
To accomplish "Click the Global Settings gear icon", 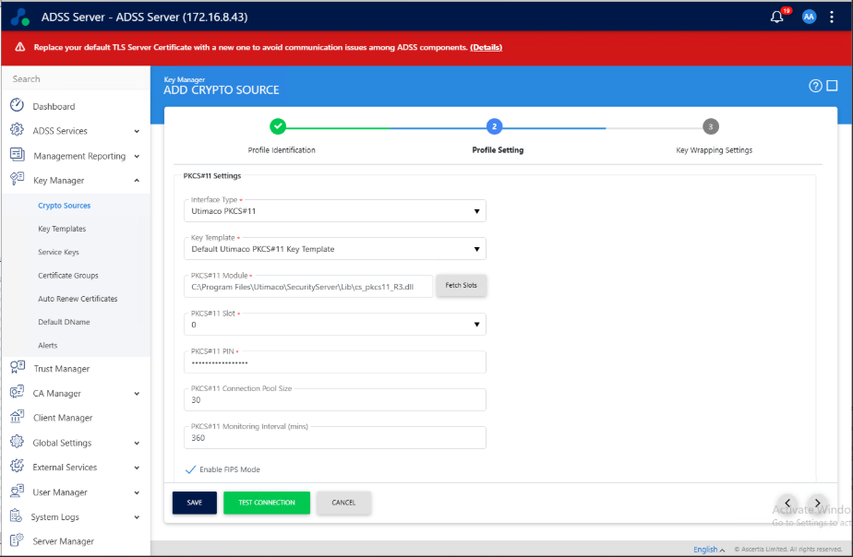I will pyautogui.click(x=17, y=441).
